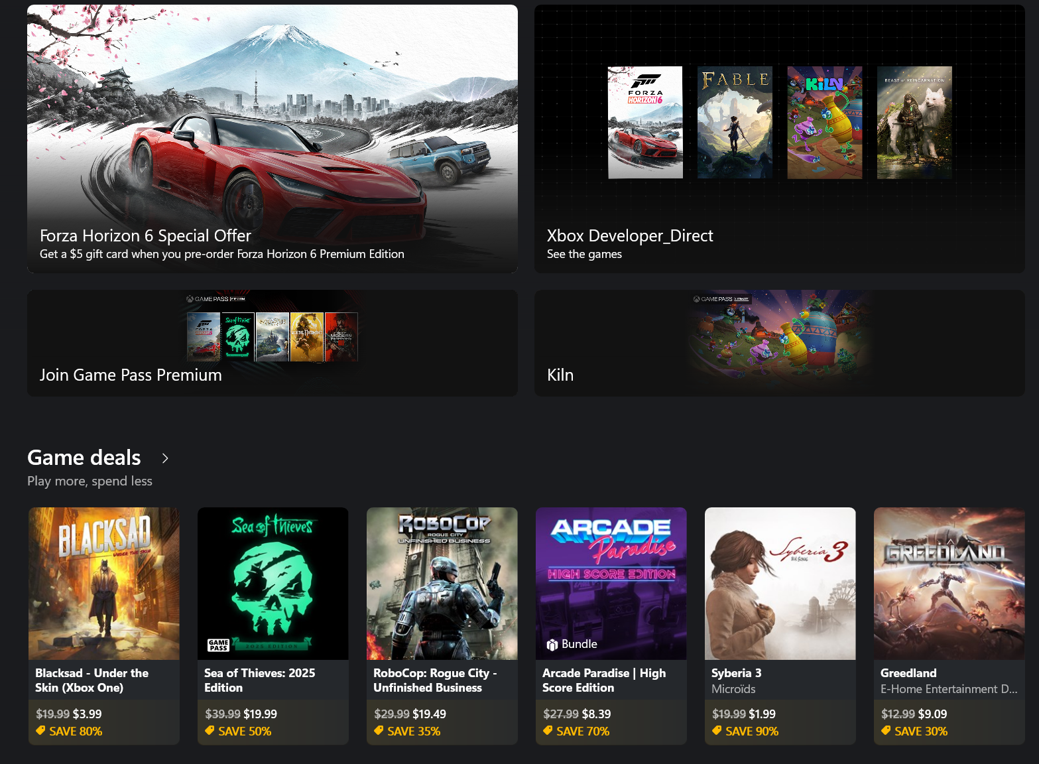The image size is (1039, 764).
Task: Click the Blacksad - Under the Skin title
Action: tap(92, 680)
